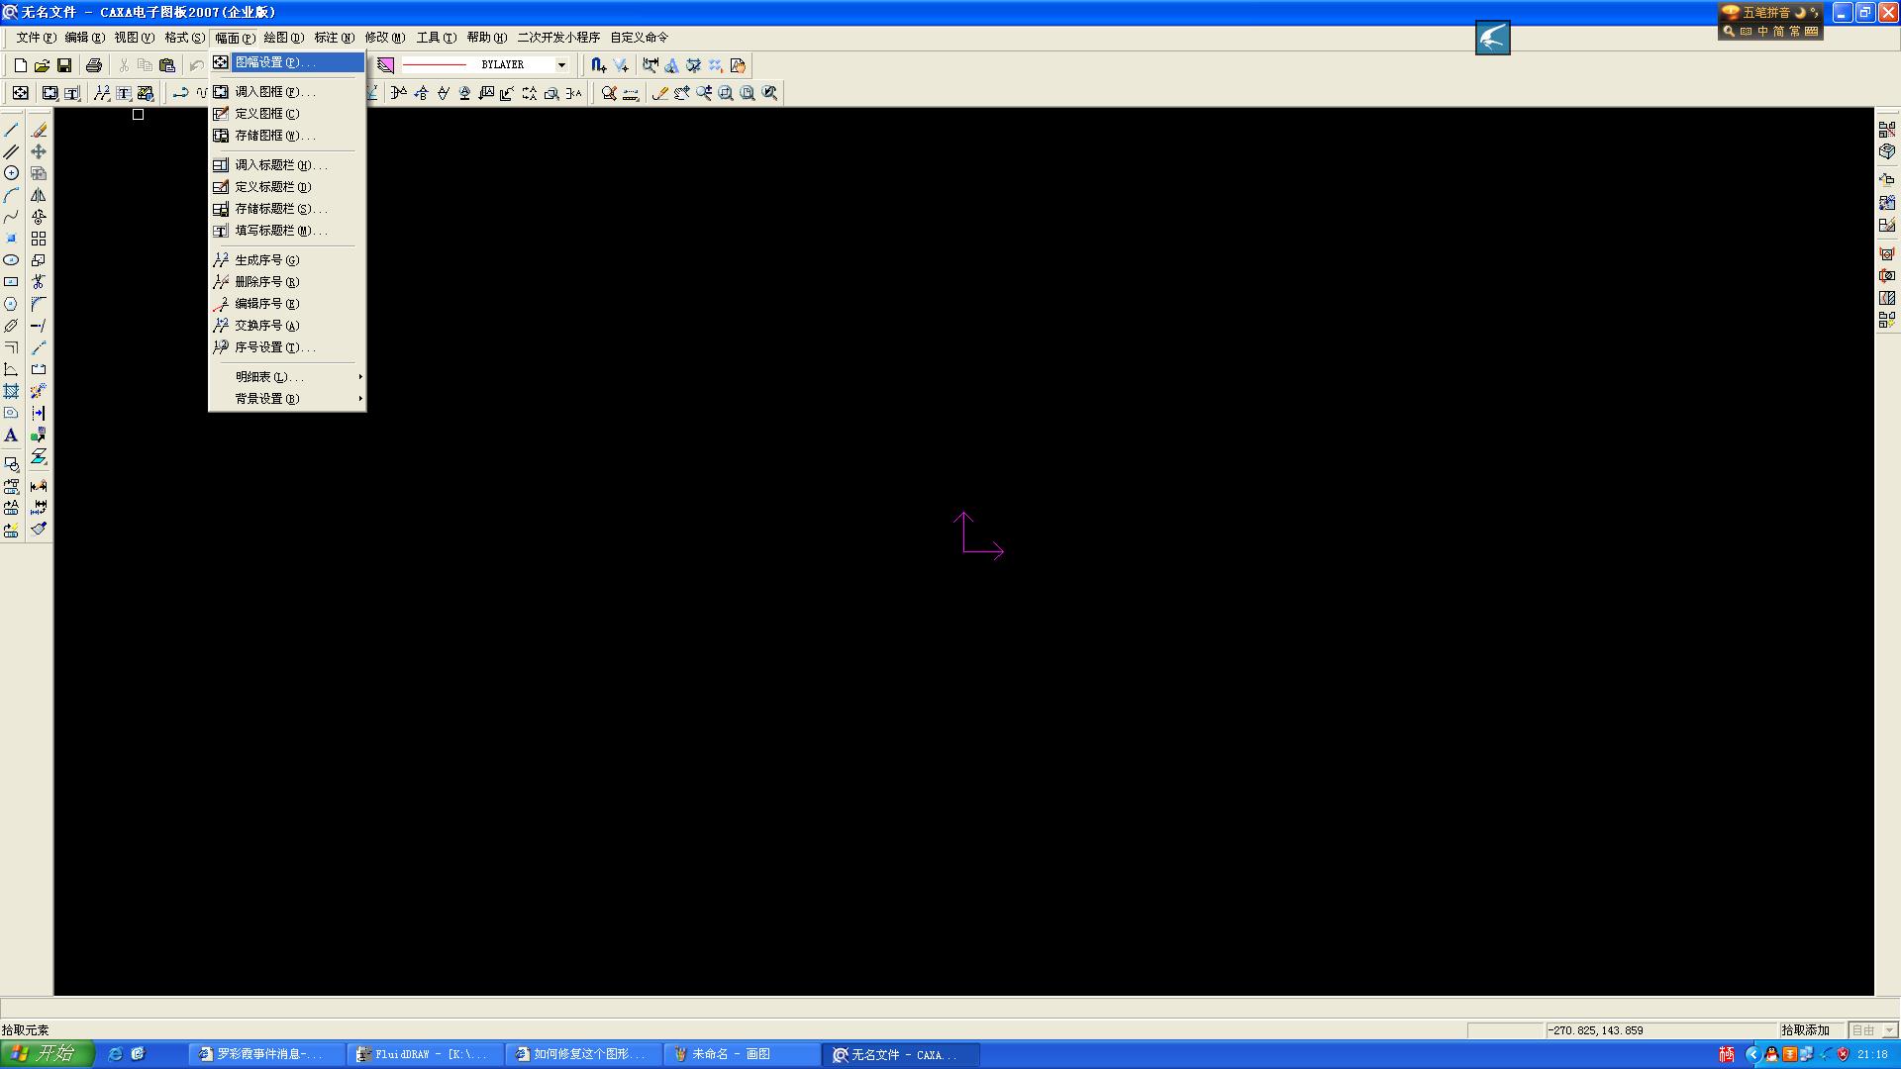The height and width of the screenshot is (1069, 1901).
Task: Open the BYLAYER line type dropdown
Action: pyautogui.click(x=561, y=65)
